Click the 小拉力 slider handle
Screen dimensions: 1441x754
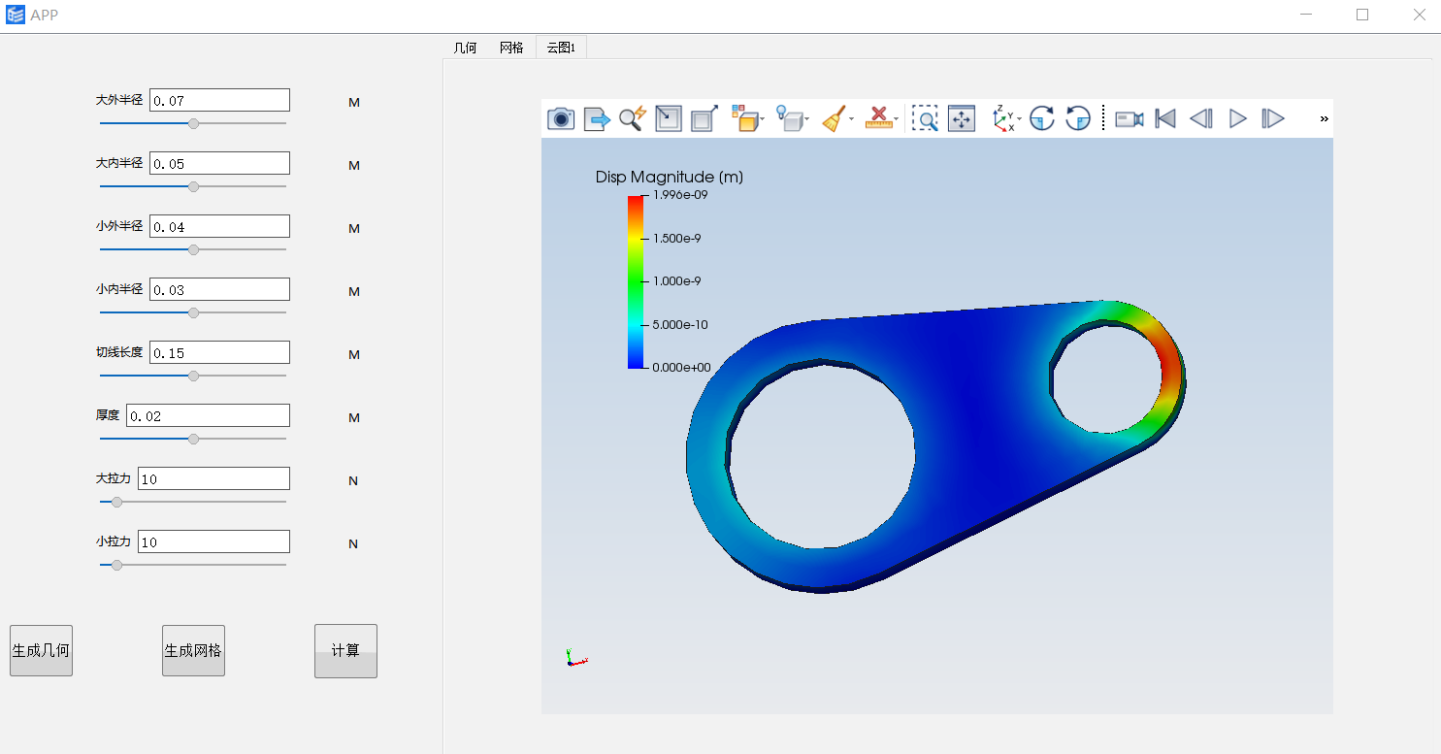point(117,565)
